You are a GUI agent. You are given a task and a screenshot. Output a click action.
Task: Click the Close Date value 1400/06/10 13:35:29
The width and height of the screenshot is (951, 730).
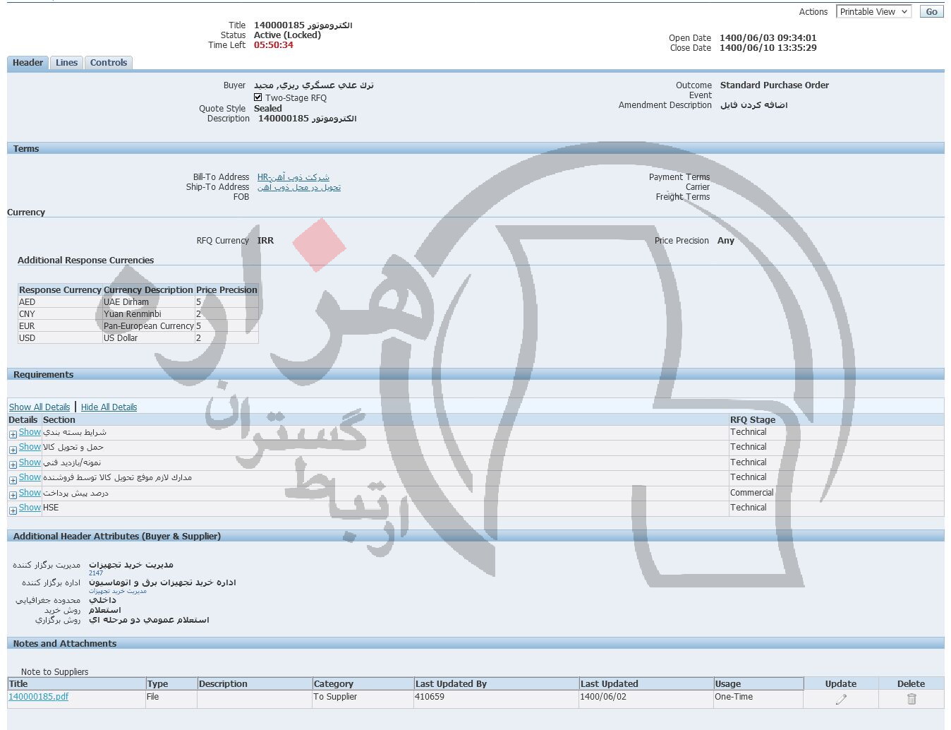(x=768, y=48)
